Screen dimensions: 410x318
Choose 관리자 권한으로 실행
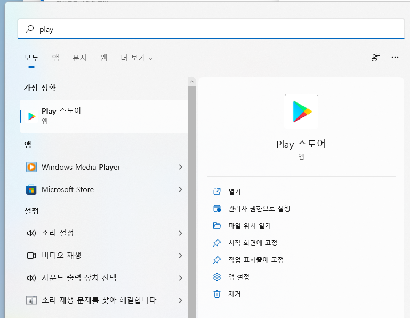(259, 209)
